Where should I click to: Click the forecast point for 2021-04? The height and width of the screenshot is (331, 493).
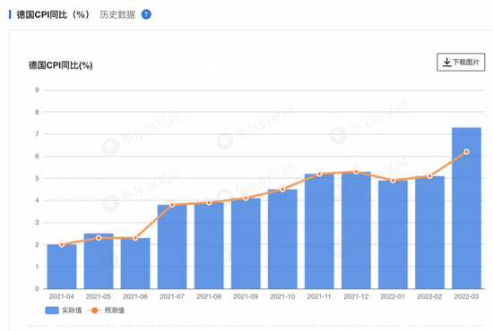[x=62, y=244]
